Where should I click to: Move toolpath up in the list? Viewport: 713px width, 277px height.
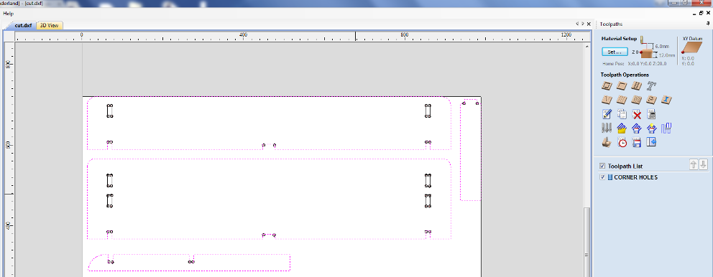click(694, 165)
